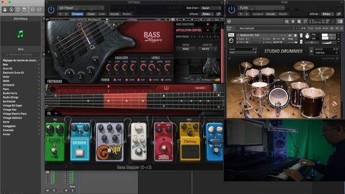Adjust the Treble equalizer knob
This screenshot has height=194, width=345.
click(x=133, y=67)
